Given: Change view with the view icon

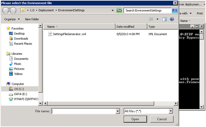Looking at the screenshot, I should pos(151,19).
